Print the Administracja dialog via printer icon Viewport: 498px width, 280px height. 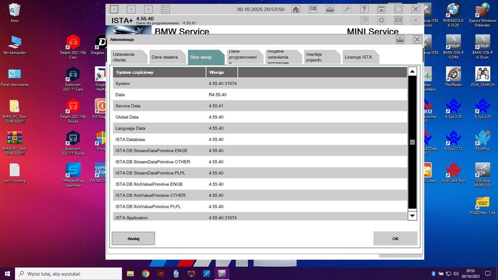pyautogui.click(x=400, y=40)
